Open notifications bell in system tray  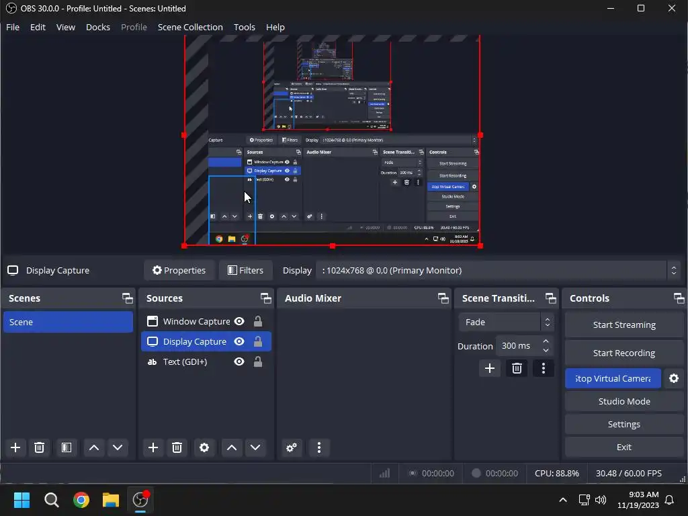click(670, 500)
